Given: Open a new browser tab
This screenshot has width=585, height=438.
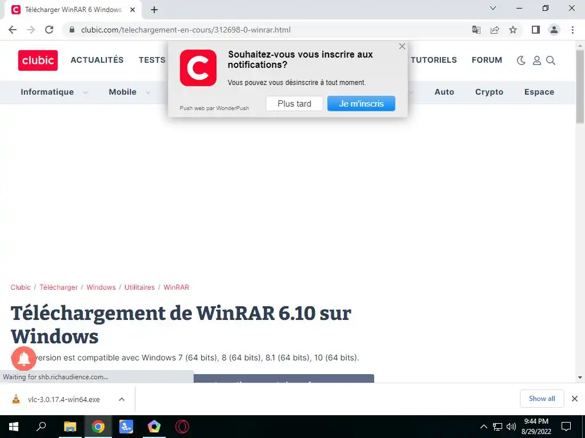Looking at the screenshot, I should tap(154, 10).
